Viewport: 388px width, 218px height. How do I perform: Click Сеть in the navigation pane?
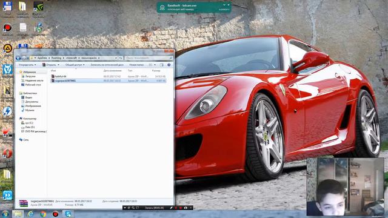click(25, 140)
